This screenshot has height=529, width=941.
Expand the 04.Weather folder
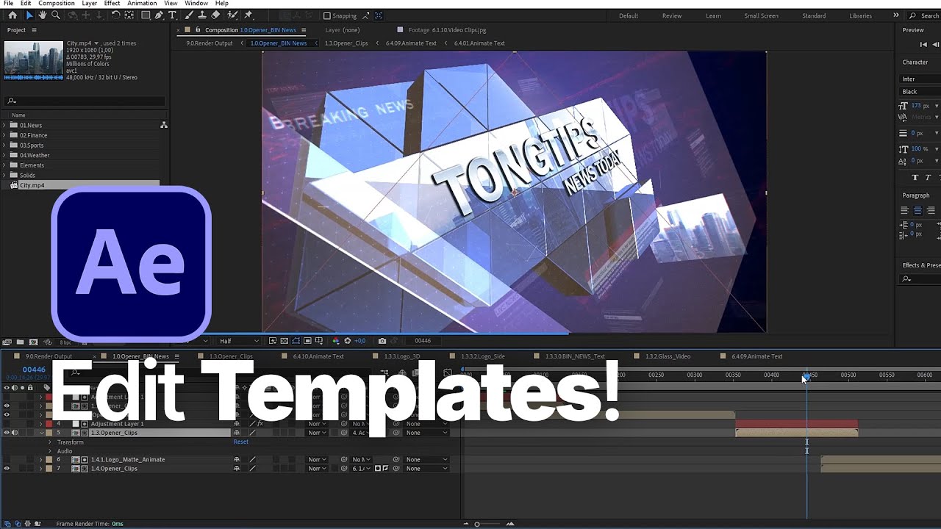(x=4, y=156)
